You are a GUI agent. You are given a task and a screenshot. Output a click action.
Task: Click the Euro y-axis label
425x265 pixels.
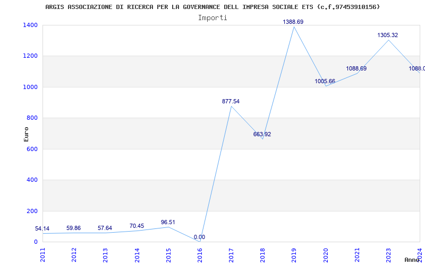(26, 134)
